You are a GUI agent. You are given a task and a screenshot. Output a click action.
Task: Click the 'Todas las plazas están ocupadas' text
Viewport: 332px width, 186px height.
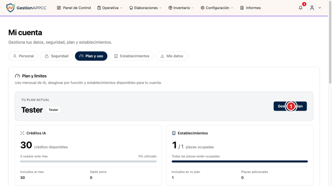tap(196, 156)
